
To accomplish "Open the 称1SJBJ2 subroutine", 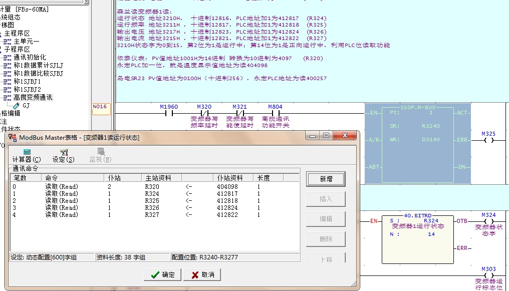I will tap(27, 90).
